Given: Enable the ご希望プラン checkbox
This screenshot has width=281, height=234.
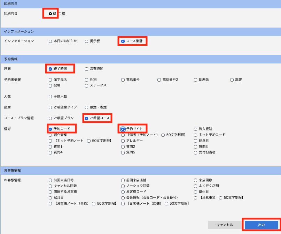Looking at the screenshot, I should click(50, 118).
